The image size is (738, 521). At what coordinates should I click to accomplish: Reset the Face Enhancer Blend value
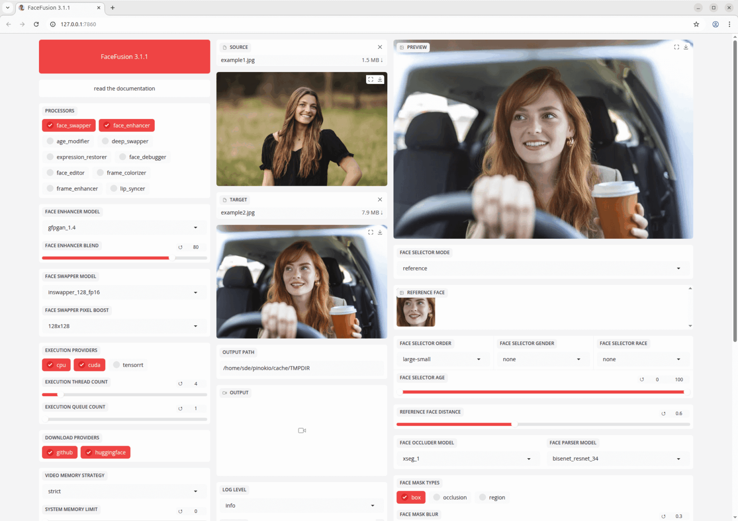180,247
